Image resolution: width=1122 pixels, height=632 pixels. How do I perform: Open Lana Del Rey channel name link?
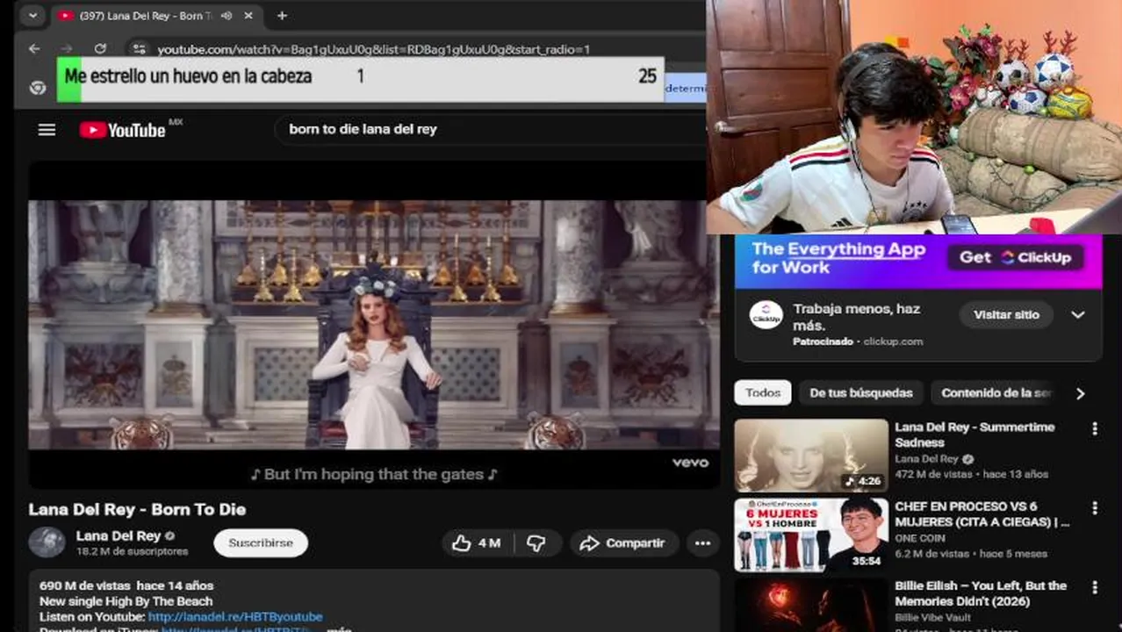coord(119,535)
